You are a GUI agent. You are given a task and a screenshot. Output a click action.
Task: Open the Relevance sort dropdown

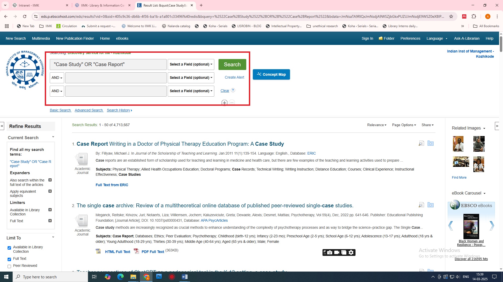click(x=377, y=125)
